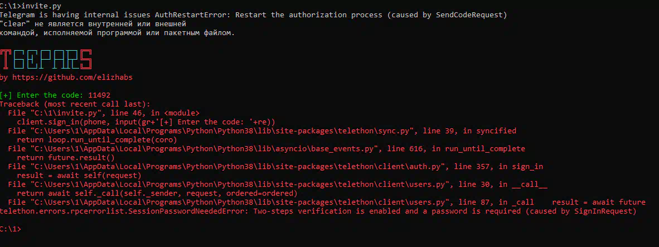Click the users.py line 30 __call__ entry
This screenshot has width=659, height=247.
[278, 185]
